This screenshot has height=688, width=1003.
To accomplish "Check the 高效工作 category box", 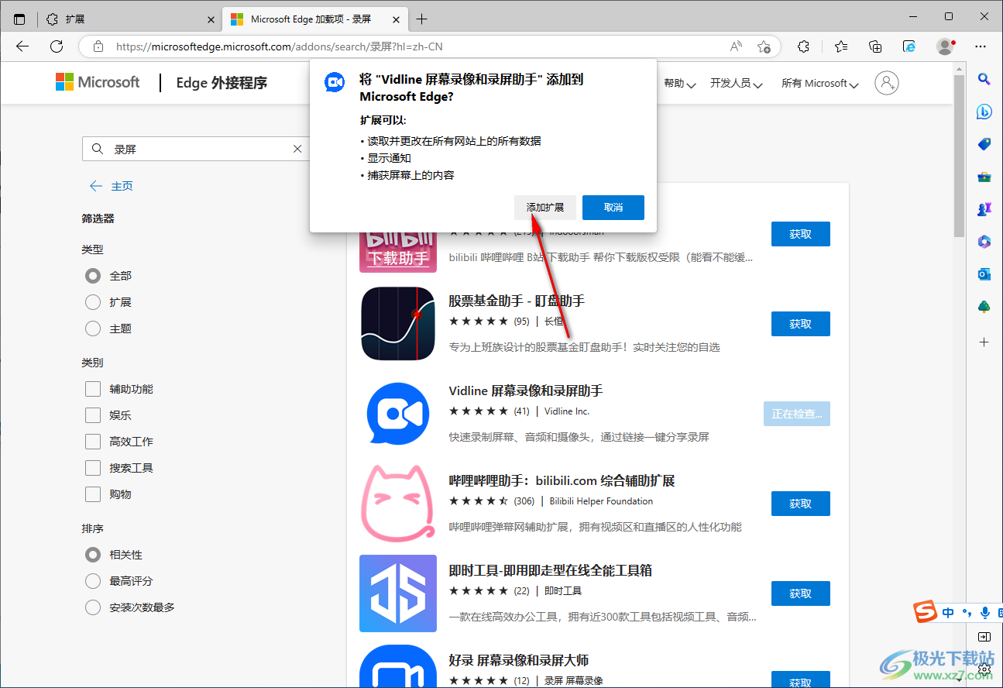I will (93, 442).
